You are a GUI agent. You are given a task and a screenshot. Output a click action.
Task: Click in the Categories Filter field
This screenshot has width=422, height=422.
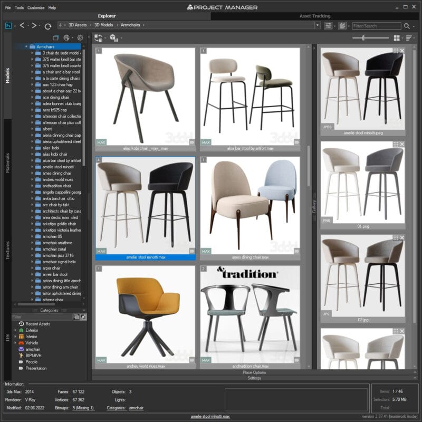(x=42, y=317)
